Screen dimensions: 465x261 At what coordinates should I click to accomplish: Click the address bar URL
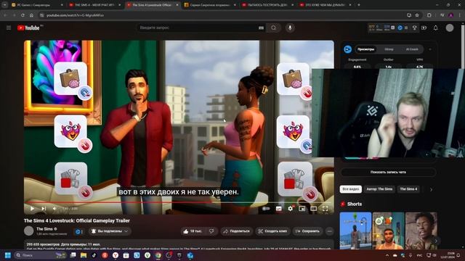click(76, 15)
